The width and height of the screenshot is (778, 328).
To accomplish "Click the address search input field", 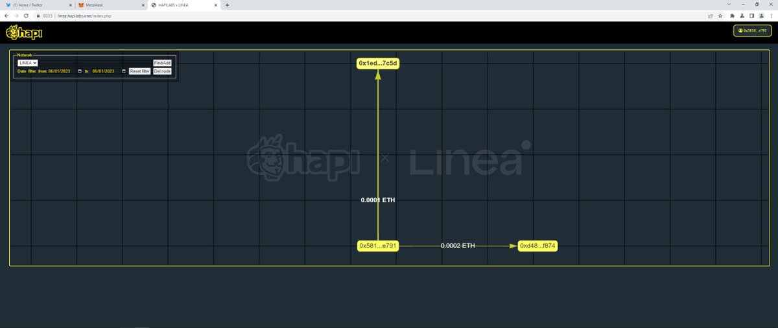I will pyautogui.click(x=95, y=62).
